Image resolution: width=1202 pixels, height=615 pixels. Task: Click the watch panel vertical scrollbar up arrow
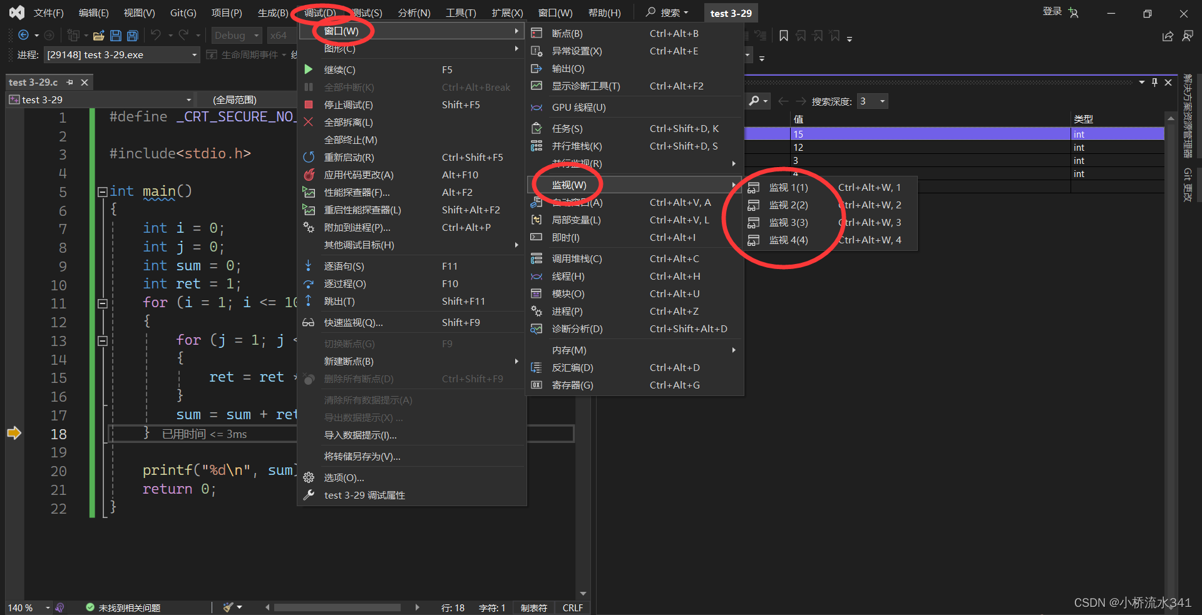click(x=1170, y=118)
